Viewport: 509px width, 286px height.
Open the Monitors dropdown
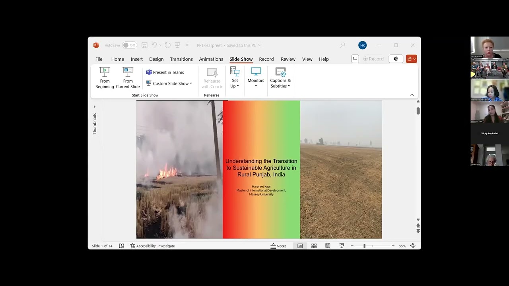[x=256, y=78]
